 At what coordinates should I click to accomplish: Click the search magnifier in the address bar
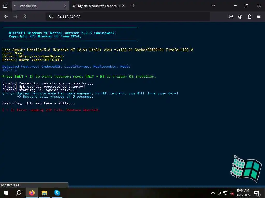[x=51, y=16]
